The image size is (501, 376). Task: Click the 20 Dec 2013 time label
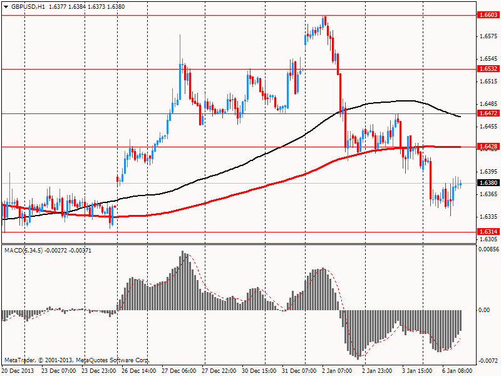tap(18, 371)
